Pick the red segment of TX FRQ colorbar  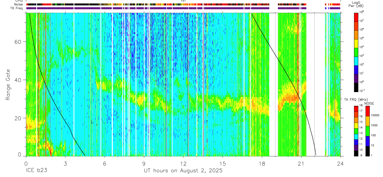pos(356,109)
